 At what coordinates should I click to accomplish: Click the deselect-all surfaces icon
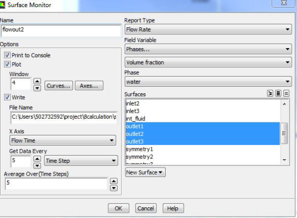click(x=286, y=93)
